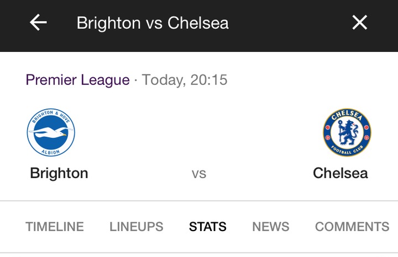Switch to the Timeline tab

(55, 227)
